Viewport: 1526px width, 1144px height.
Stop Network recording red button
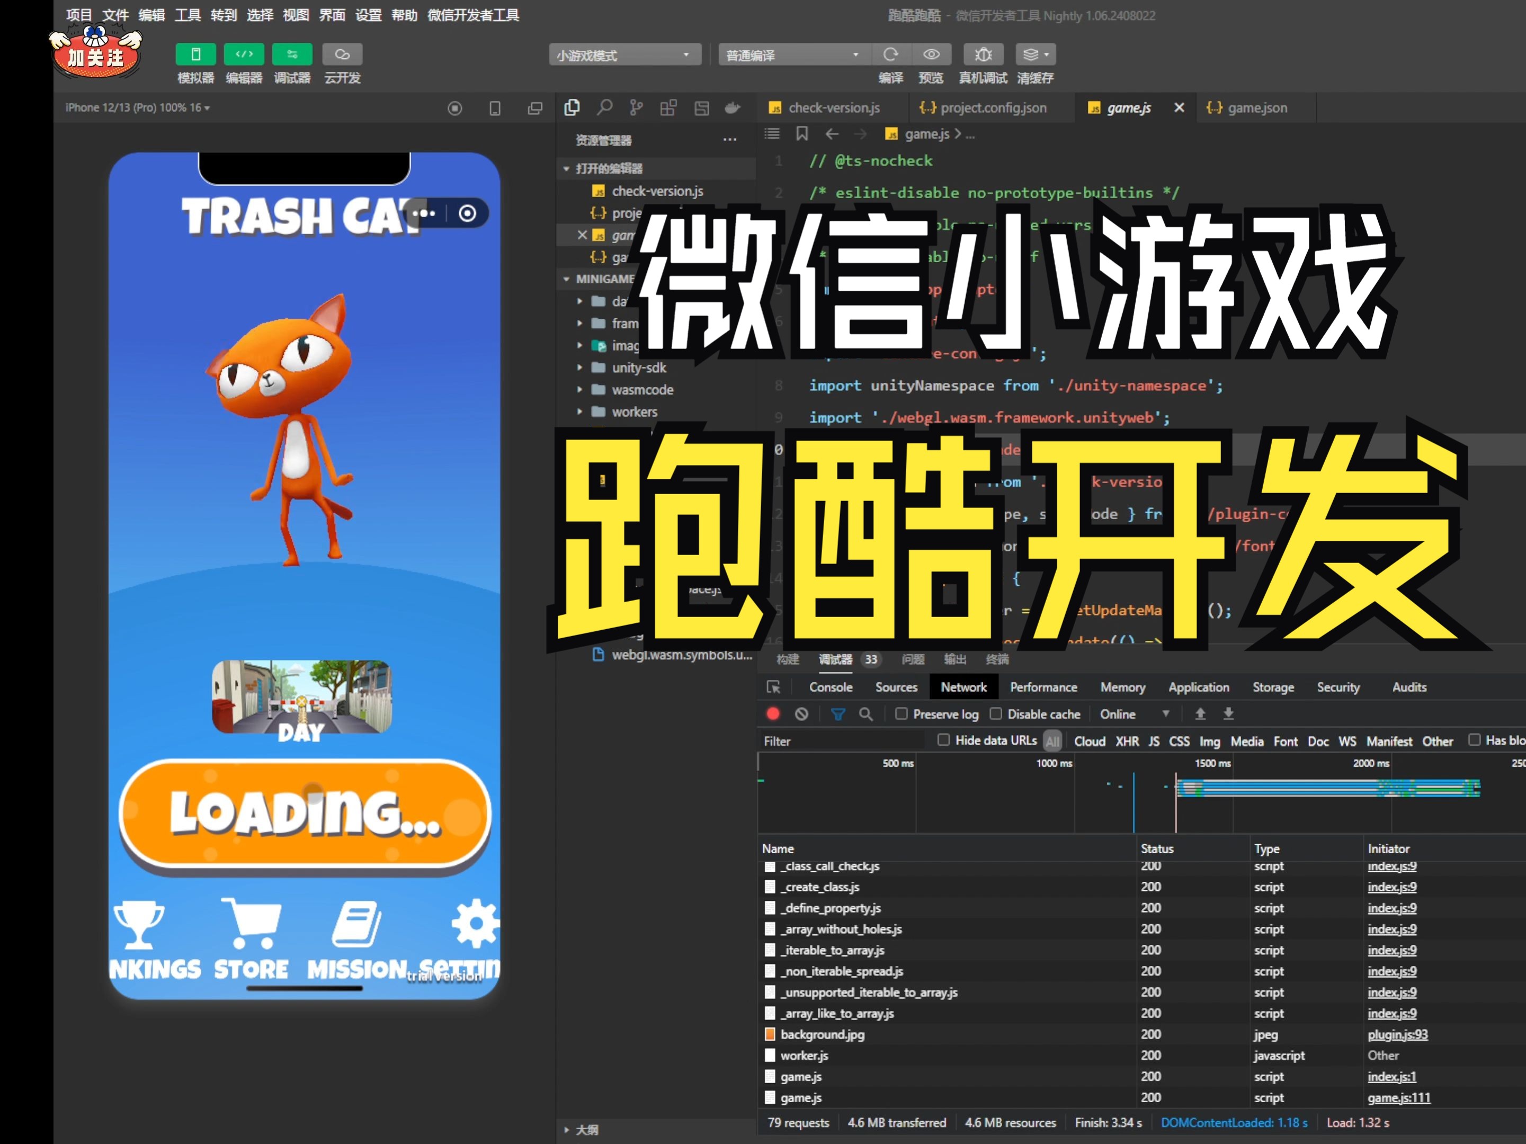pyautogui.click(x=773, y=714)
